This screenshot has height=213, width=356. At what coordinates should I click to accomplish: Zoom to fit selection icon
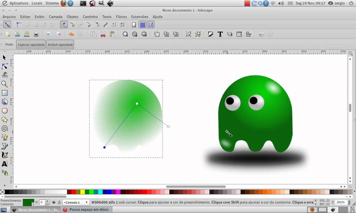[125, 34]
